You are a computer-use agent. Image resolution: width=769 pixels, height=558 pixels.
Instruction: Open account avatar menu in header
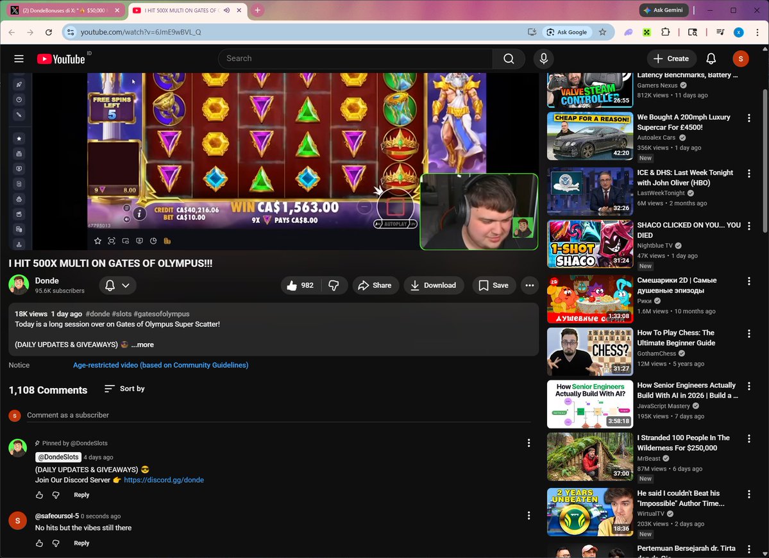point(741,59)
